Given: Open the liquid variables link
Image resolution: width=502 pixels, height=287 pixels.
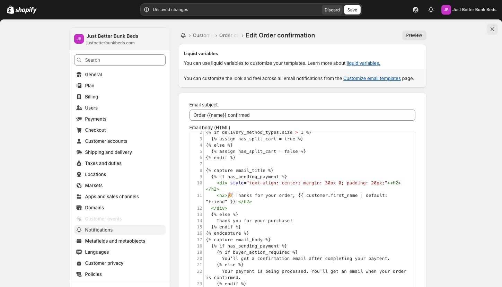Looking at the screenshot, I should pos(363,63).
